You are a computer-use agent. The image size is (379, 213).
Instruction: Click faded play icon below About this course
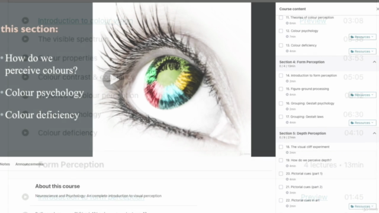[x=25, y=197]
